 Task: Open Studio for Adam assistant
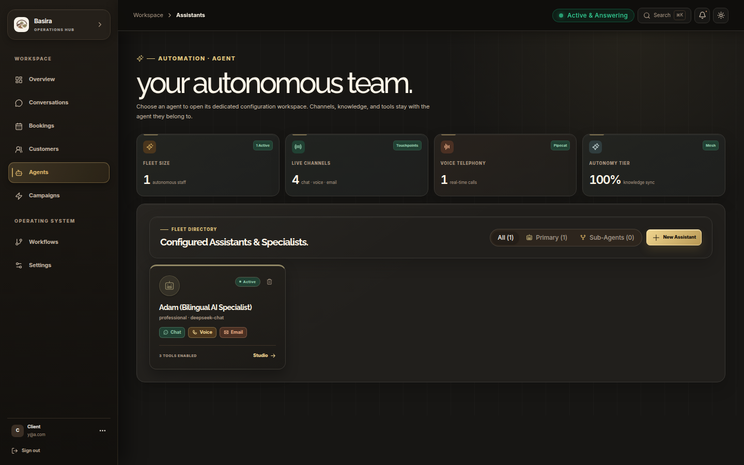point(264,355)
